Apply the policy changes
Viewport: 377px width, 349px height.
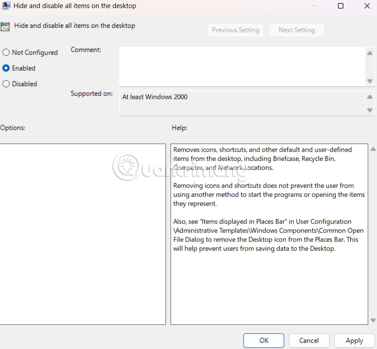click(354, 340)
